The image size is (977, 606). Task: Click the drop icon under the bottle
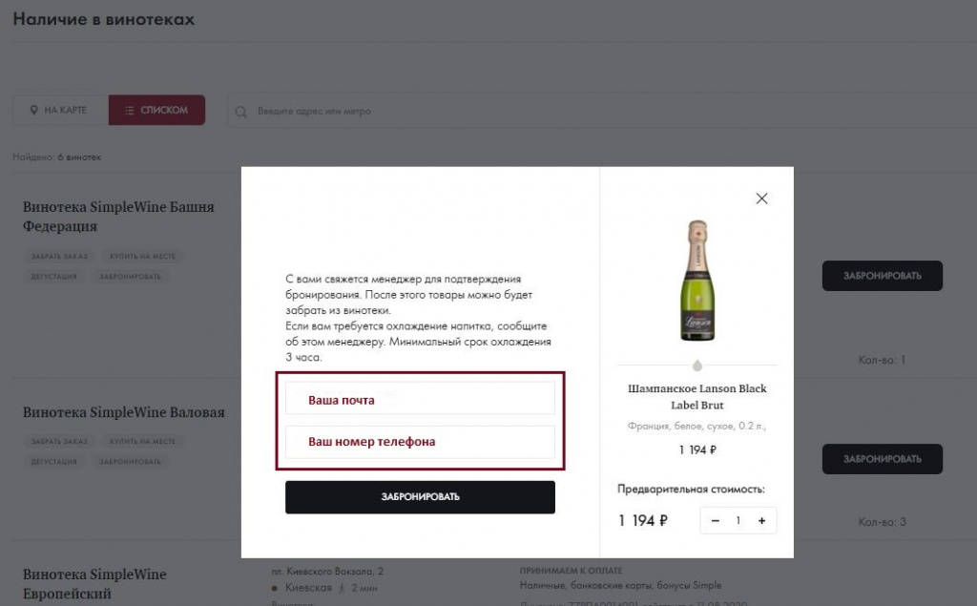tap(696, 366)
